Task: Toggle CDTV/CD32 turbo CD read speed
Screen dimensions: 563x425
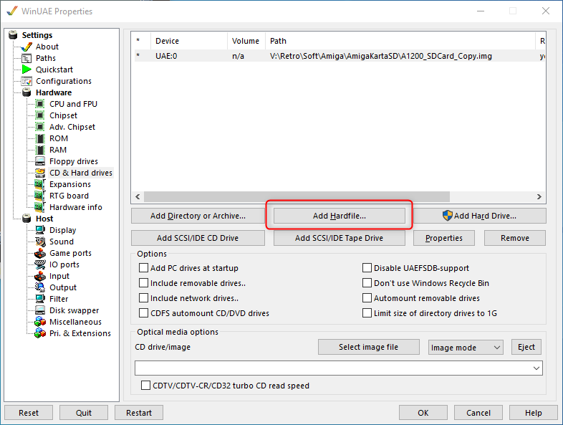Action: pyautogui.click(x=146, y=386)
